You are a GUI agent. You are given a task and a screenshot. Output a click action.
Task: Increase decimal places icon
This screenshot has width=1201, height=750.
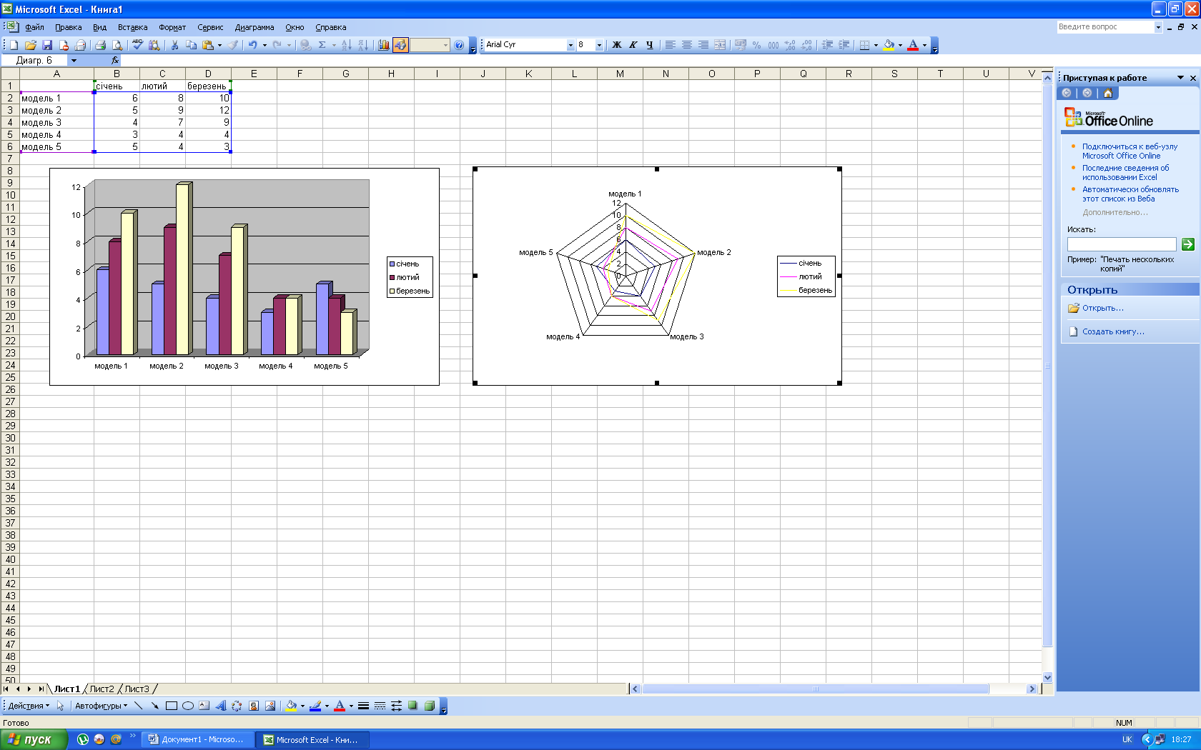point(790,45)
